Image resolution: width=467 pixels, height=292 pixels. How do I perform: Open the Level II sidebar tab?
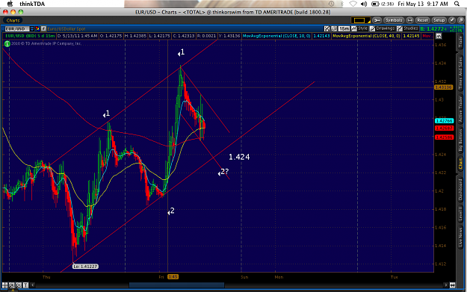(460, 214)
